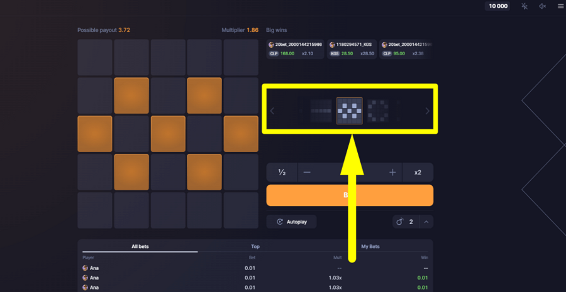This screenshot has height=292, width=566.
Task: Click the bomb icon next to mine count
Action: click(400, 222)
